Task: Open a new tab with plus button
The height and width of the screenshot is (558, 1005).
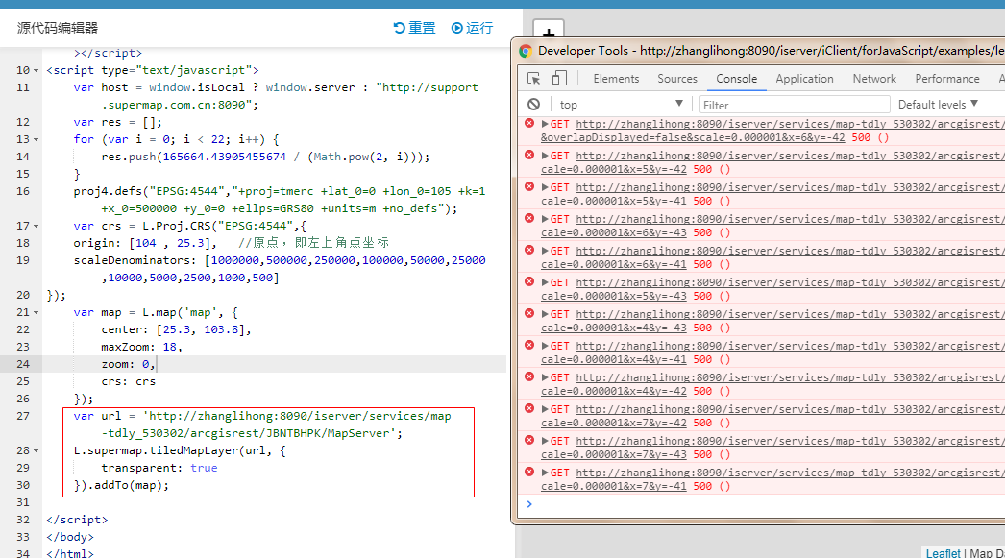Action: pos(549,32)
